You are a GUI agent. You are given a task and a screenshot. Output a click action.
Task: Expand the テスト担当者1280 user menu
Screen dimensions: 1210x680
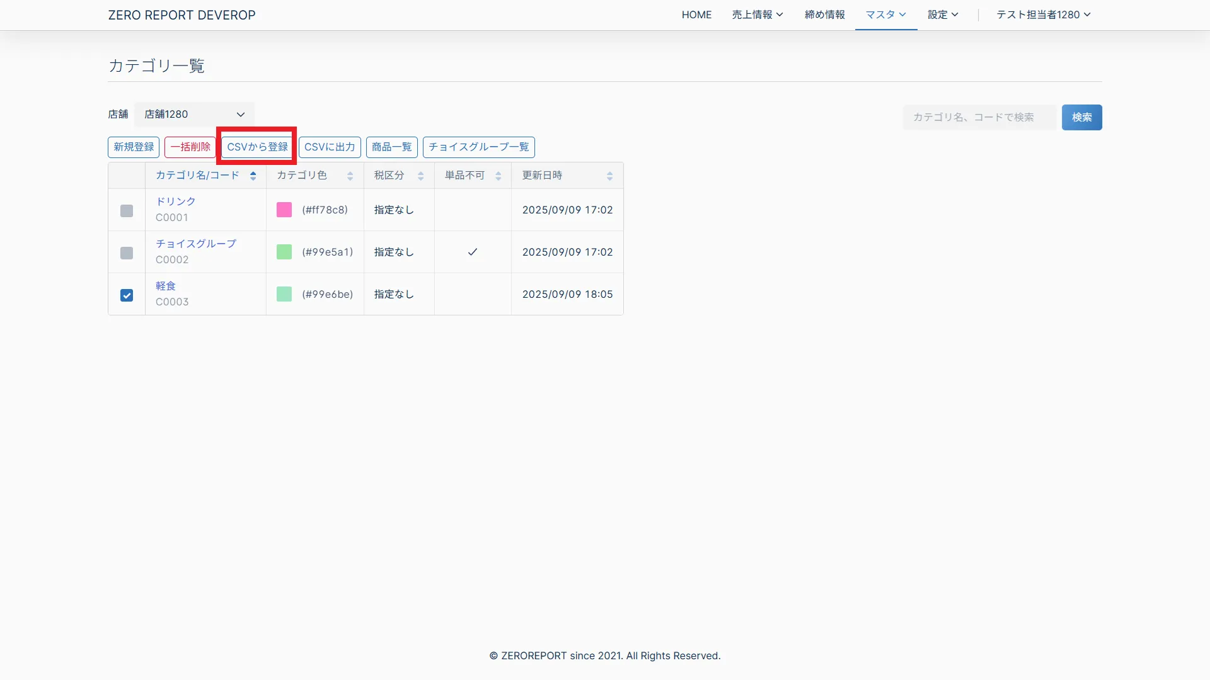pos(1043,14)
